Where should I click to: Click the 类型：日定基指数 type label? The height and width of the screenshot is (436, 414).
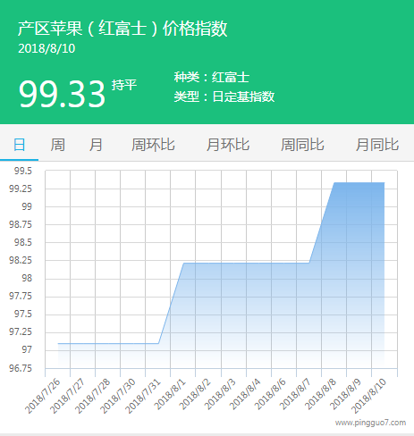(224, 96)
